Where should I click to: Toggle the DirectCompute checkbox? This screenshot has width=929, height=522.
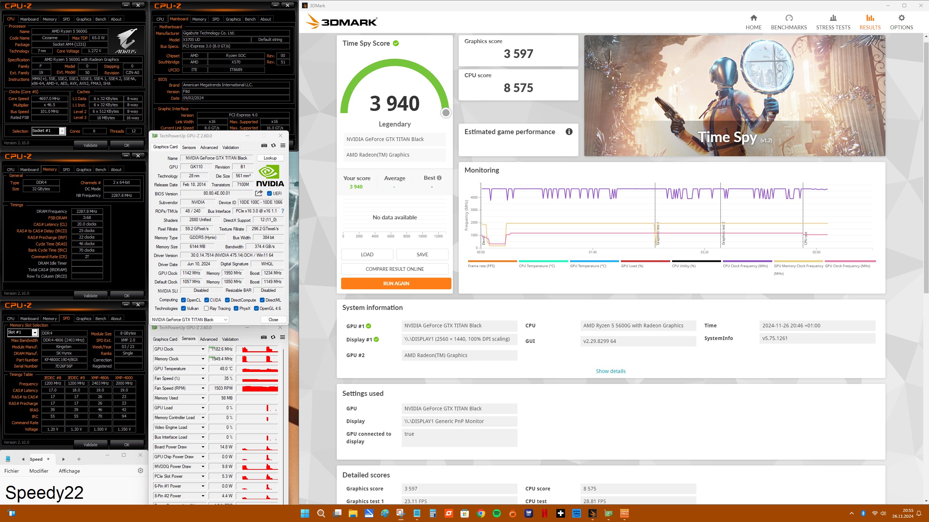pyautogui.click(x=227, y=300)
